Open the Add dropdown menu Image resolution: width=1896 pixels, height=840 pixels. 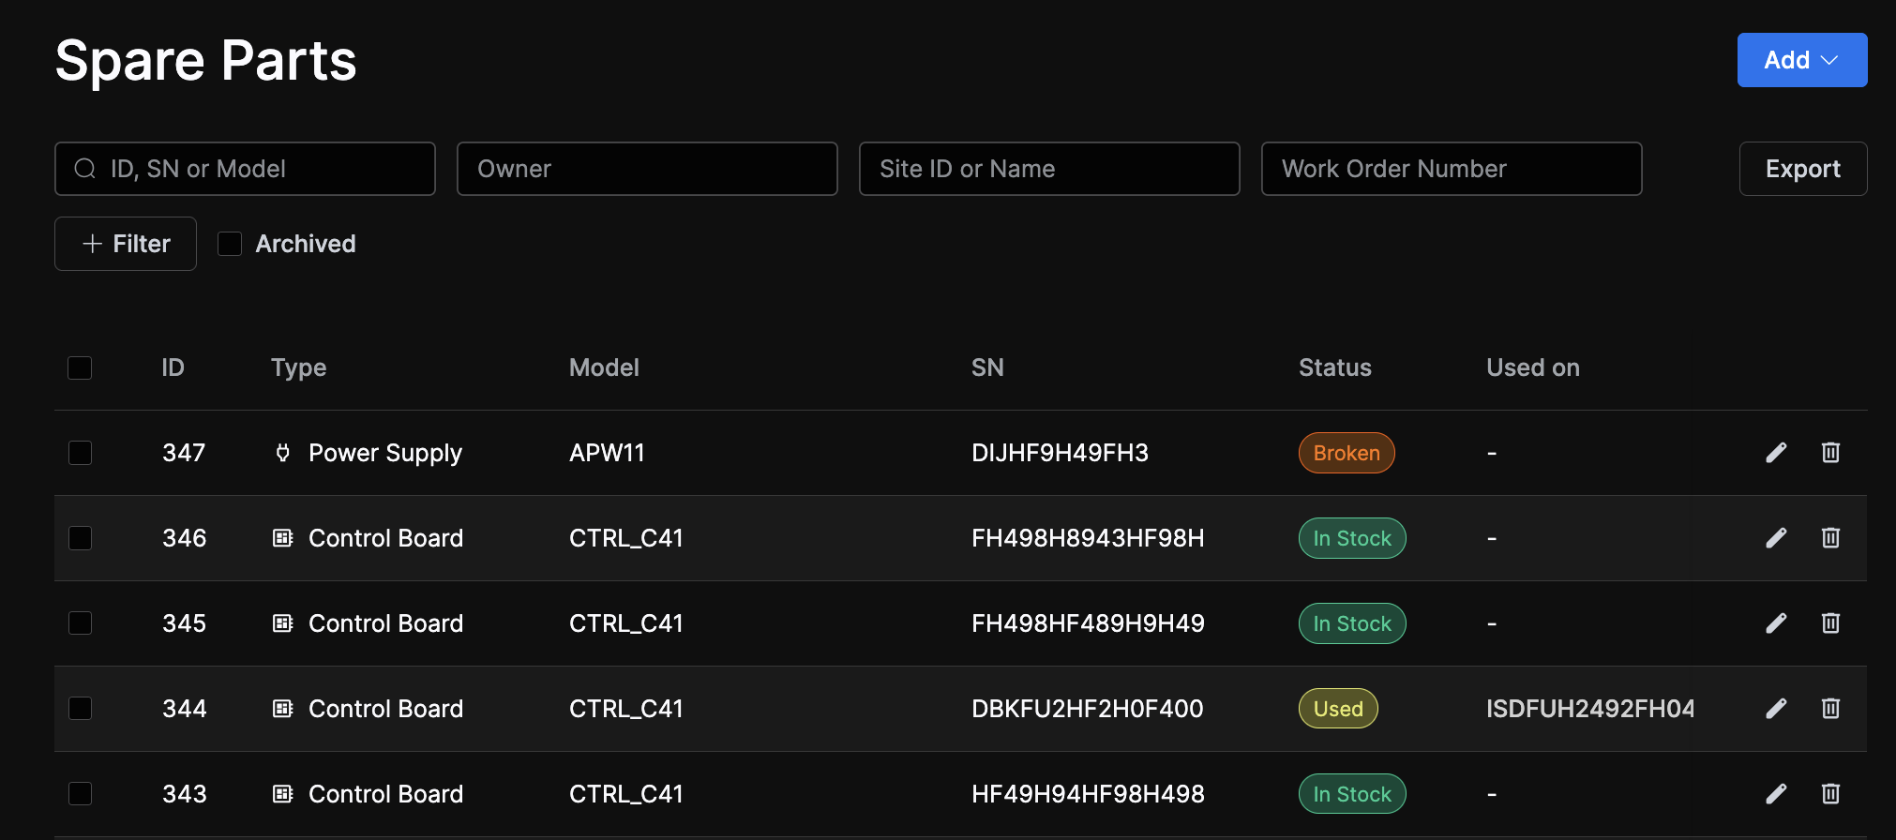pos(1801,60)
